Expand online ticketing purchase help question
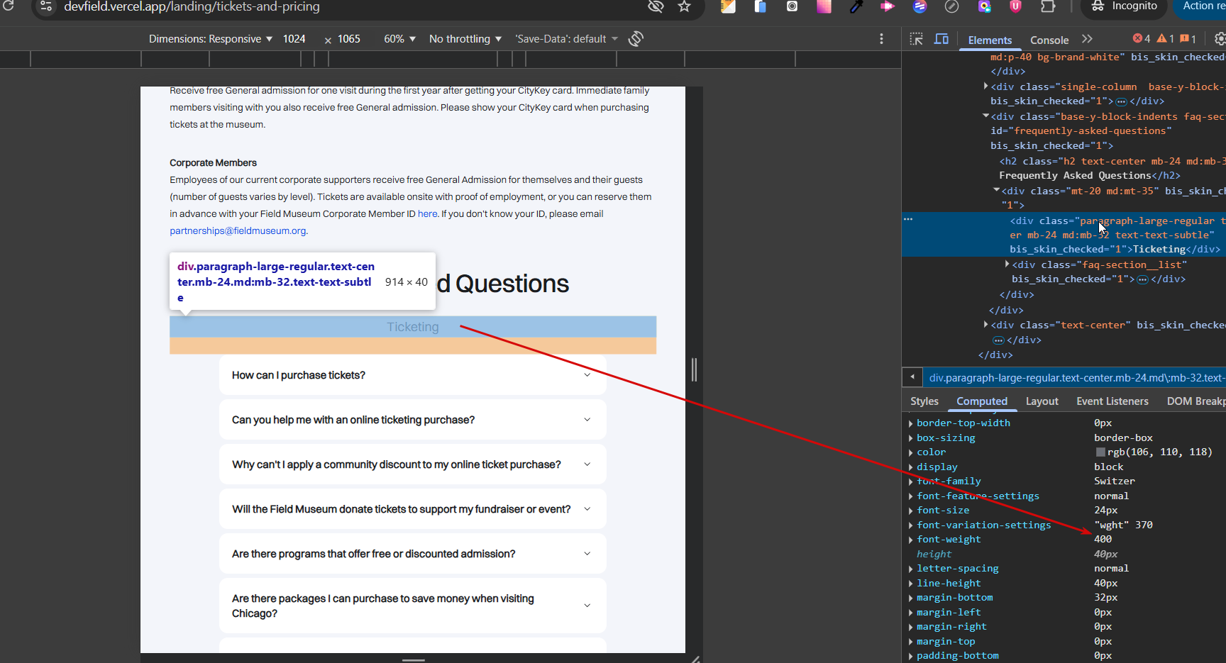1226x663 pixels. click(412, 420)
